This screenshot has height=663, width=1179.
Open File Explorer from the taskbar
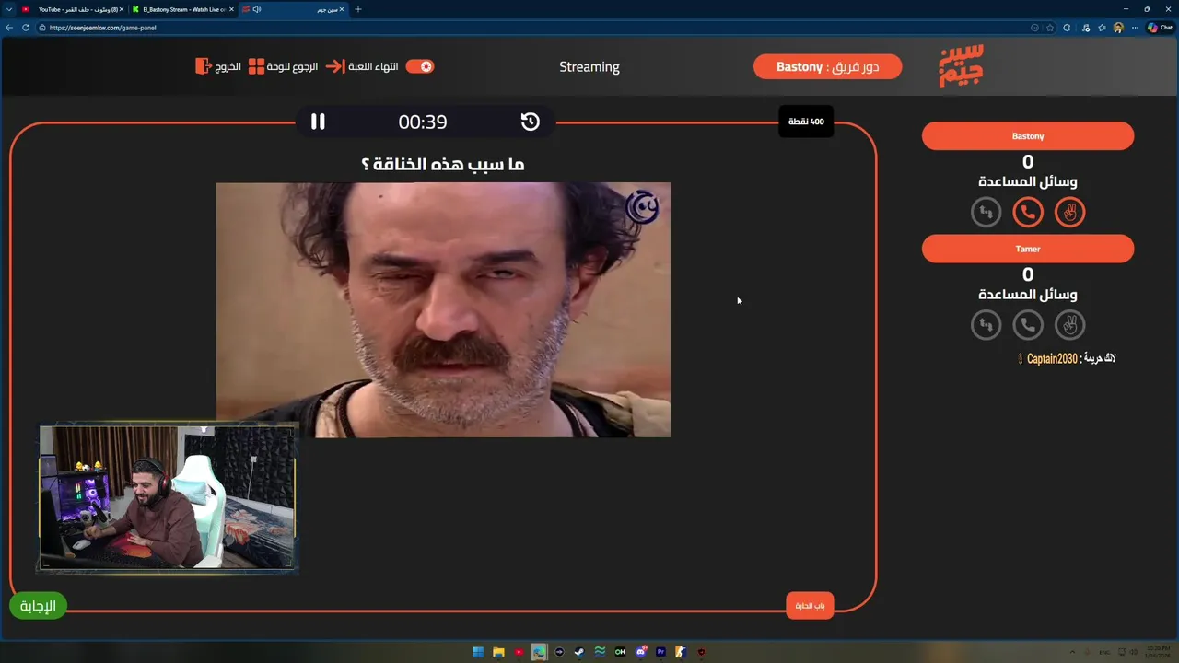[x=498, y=652]
